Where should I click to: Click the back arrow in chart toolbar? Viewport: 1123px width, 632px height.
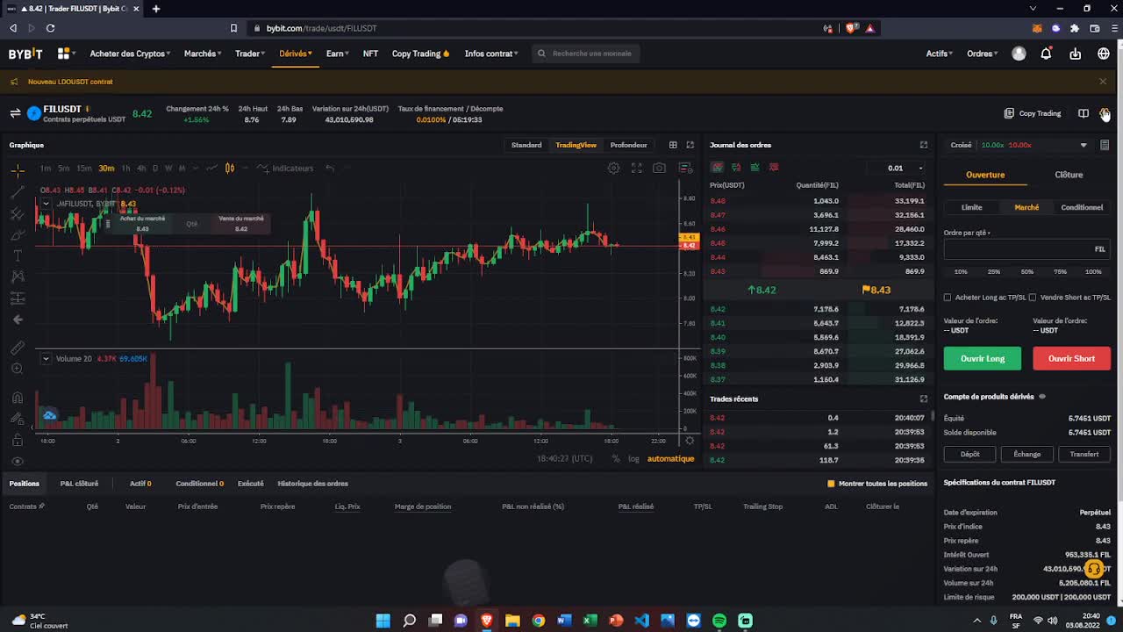pyautogui.click(x=18, y=320)
